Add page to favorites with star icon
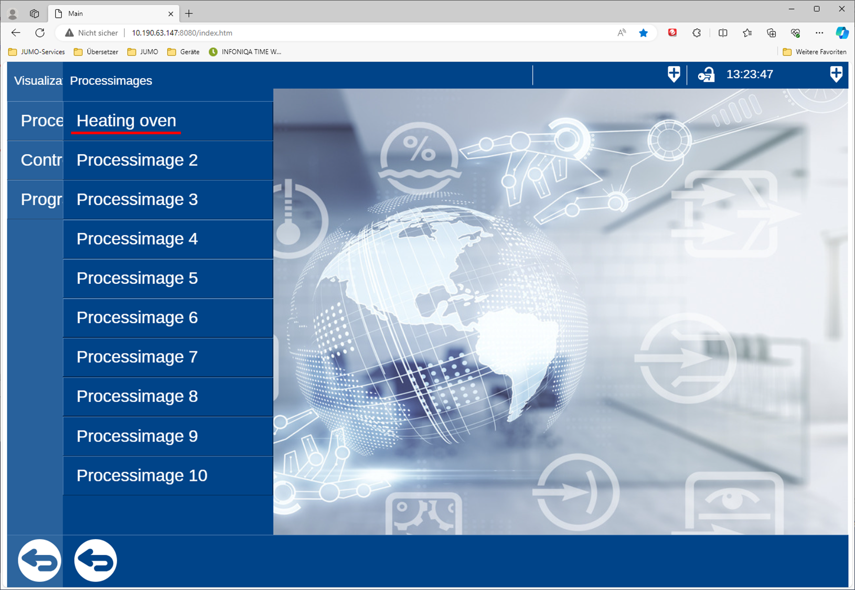 pos(643,33)
